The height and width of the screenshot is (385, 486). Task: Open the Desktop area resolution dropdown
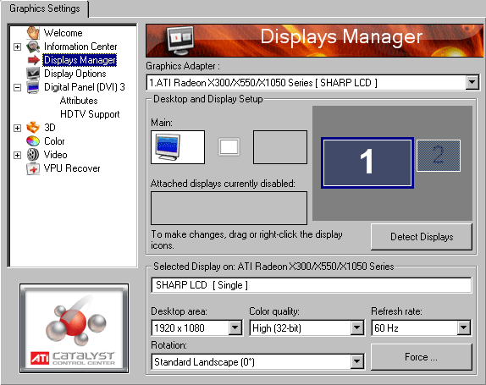(x=235, y=327)
